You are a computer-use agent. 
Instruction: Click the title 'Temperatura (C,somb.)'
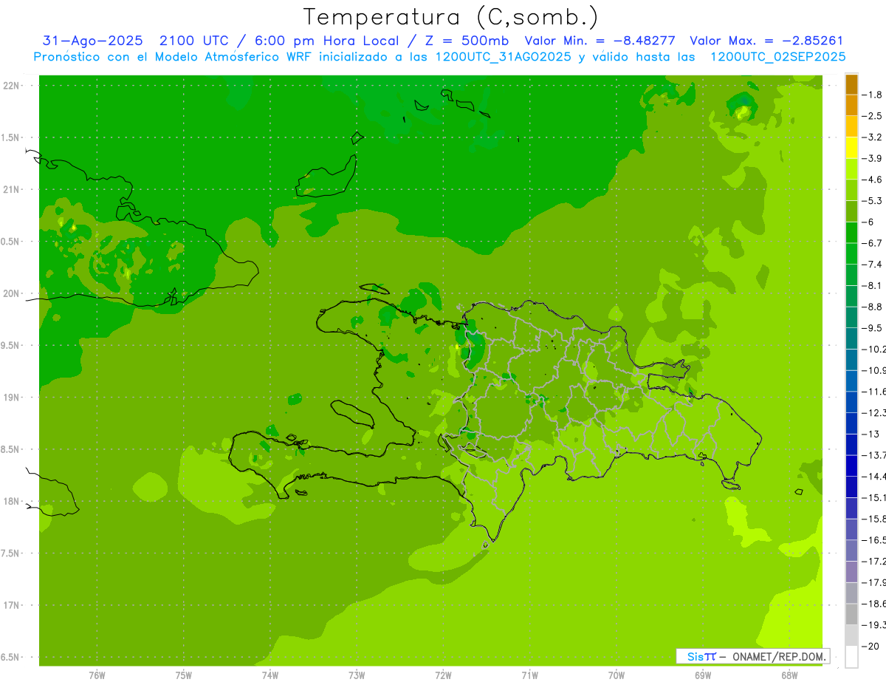(450, 17)
